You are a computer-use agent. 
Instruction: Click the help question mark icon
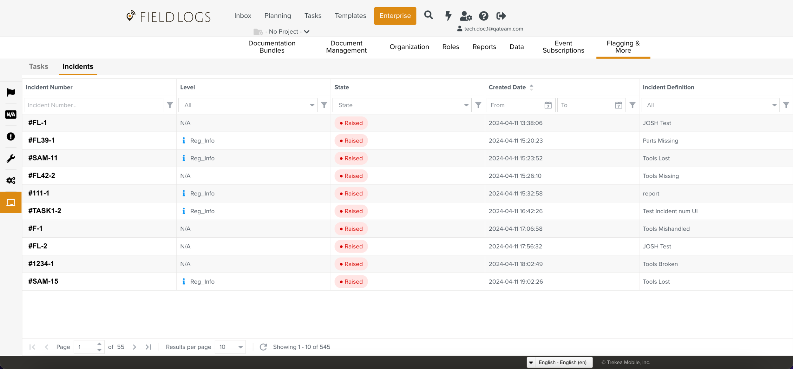483,16
